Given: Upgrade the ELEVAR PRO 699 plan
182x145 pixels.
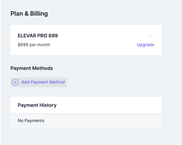Looking at the screenshot, I should [145, 45].
